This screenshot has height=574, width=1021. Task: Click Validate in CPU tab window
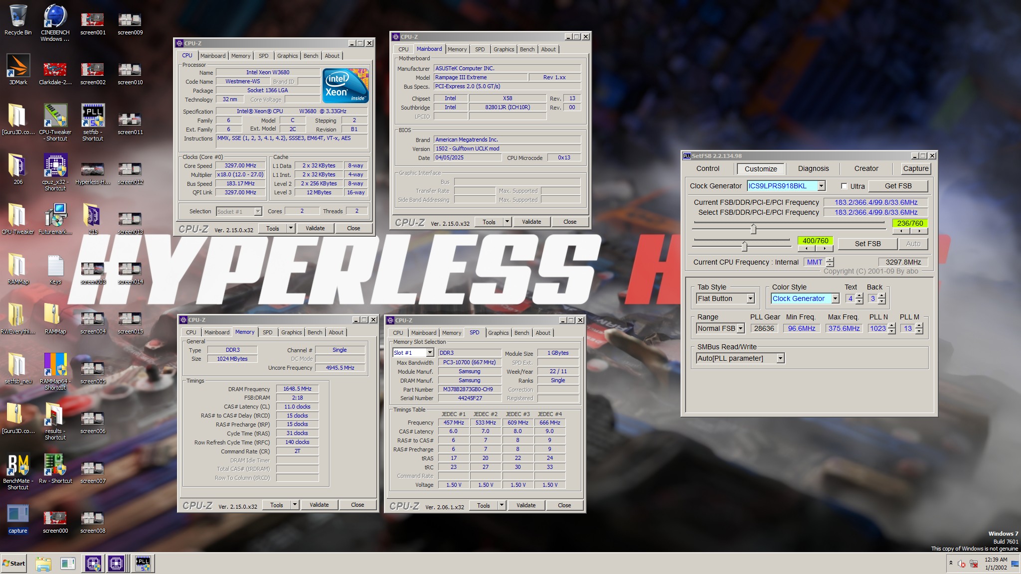315,228
